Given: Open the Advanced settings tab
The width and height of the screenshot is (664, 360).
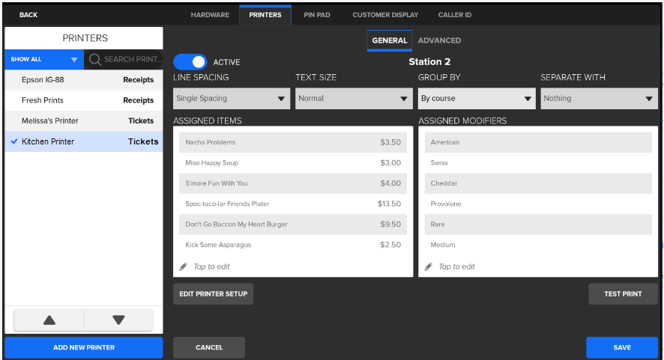Looking at the screenshot, I should [x=439, y=40].
